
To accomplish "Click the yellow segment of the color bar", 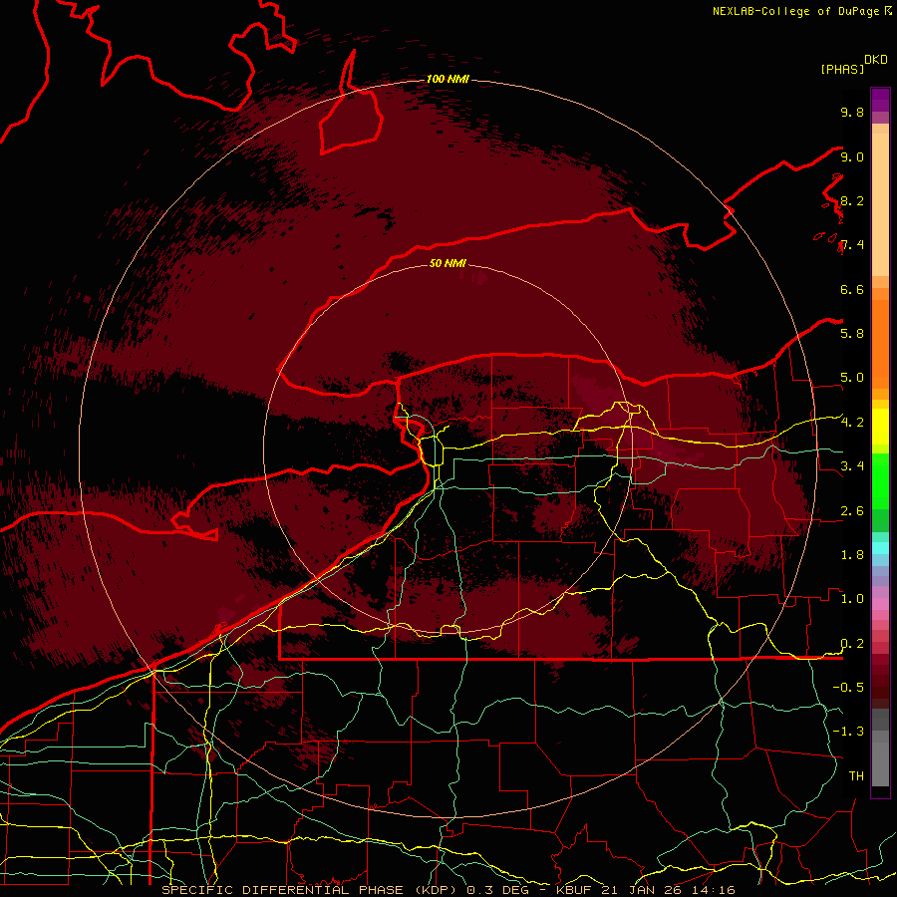I will [x=880, y=427].
